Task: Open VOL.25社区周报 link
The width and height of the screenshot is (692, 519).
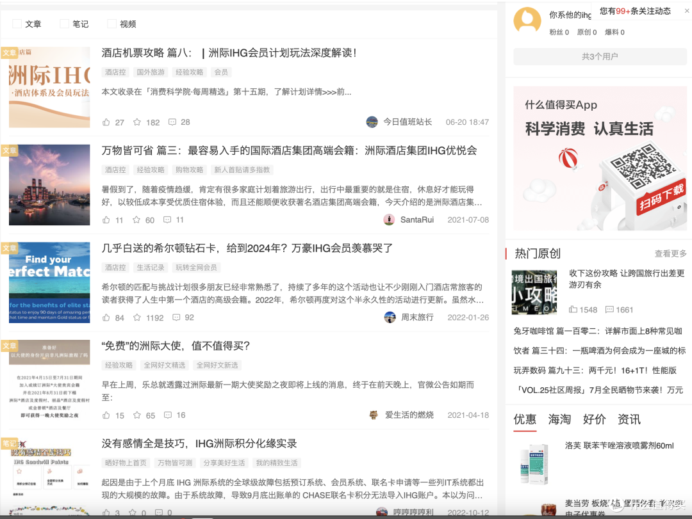Action: click(600, 390)
